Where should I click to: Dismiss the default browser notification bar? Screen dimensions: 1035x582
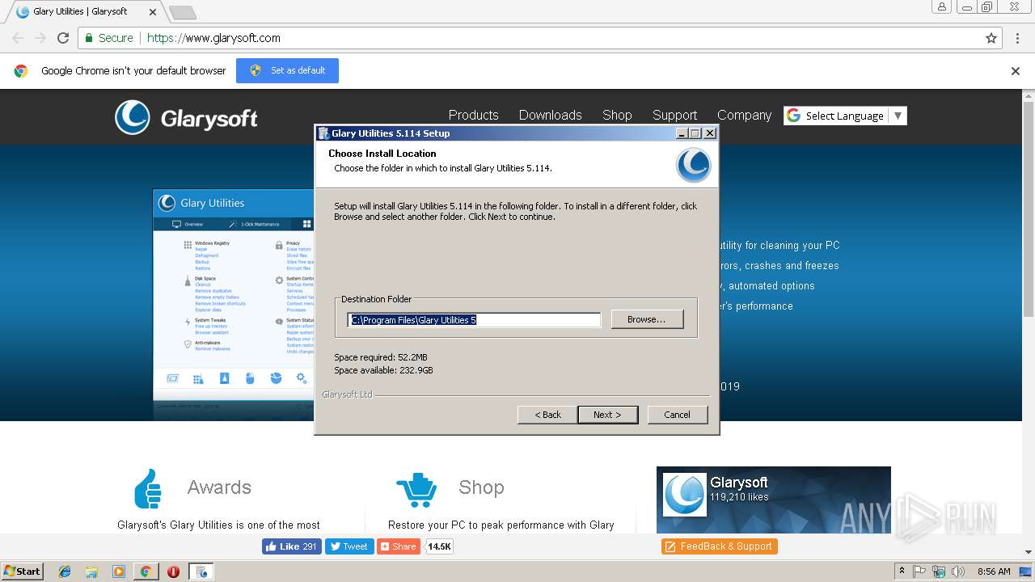tap(1016, 70)
